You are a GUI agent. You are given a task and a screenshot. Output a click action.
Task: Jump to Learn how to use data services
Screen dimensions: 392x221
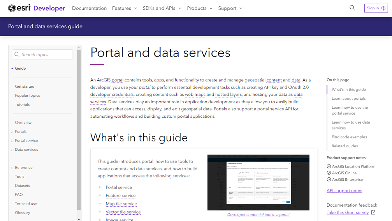[351, 125]
